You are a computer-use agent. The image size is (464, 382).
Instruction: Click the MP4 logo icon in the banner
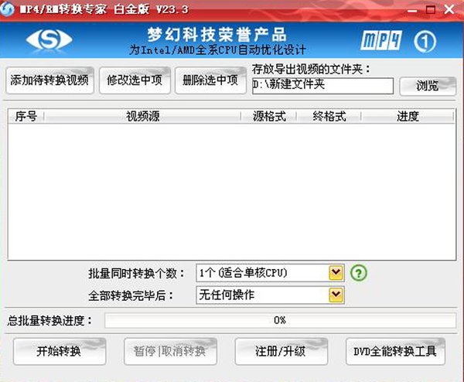[381, 40]
